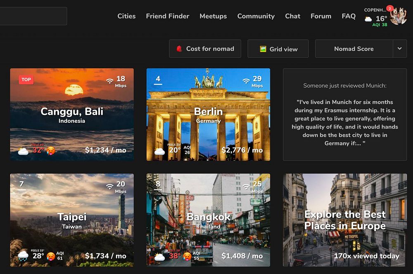The image size is (413, 274).
Task: Expand sort options with the chevron arrow
Action: tap(399, 49)
